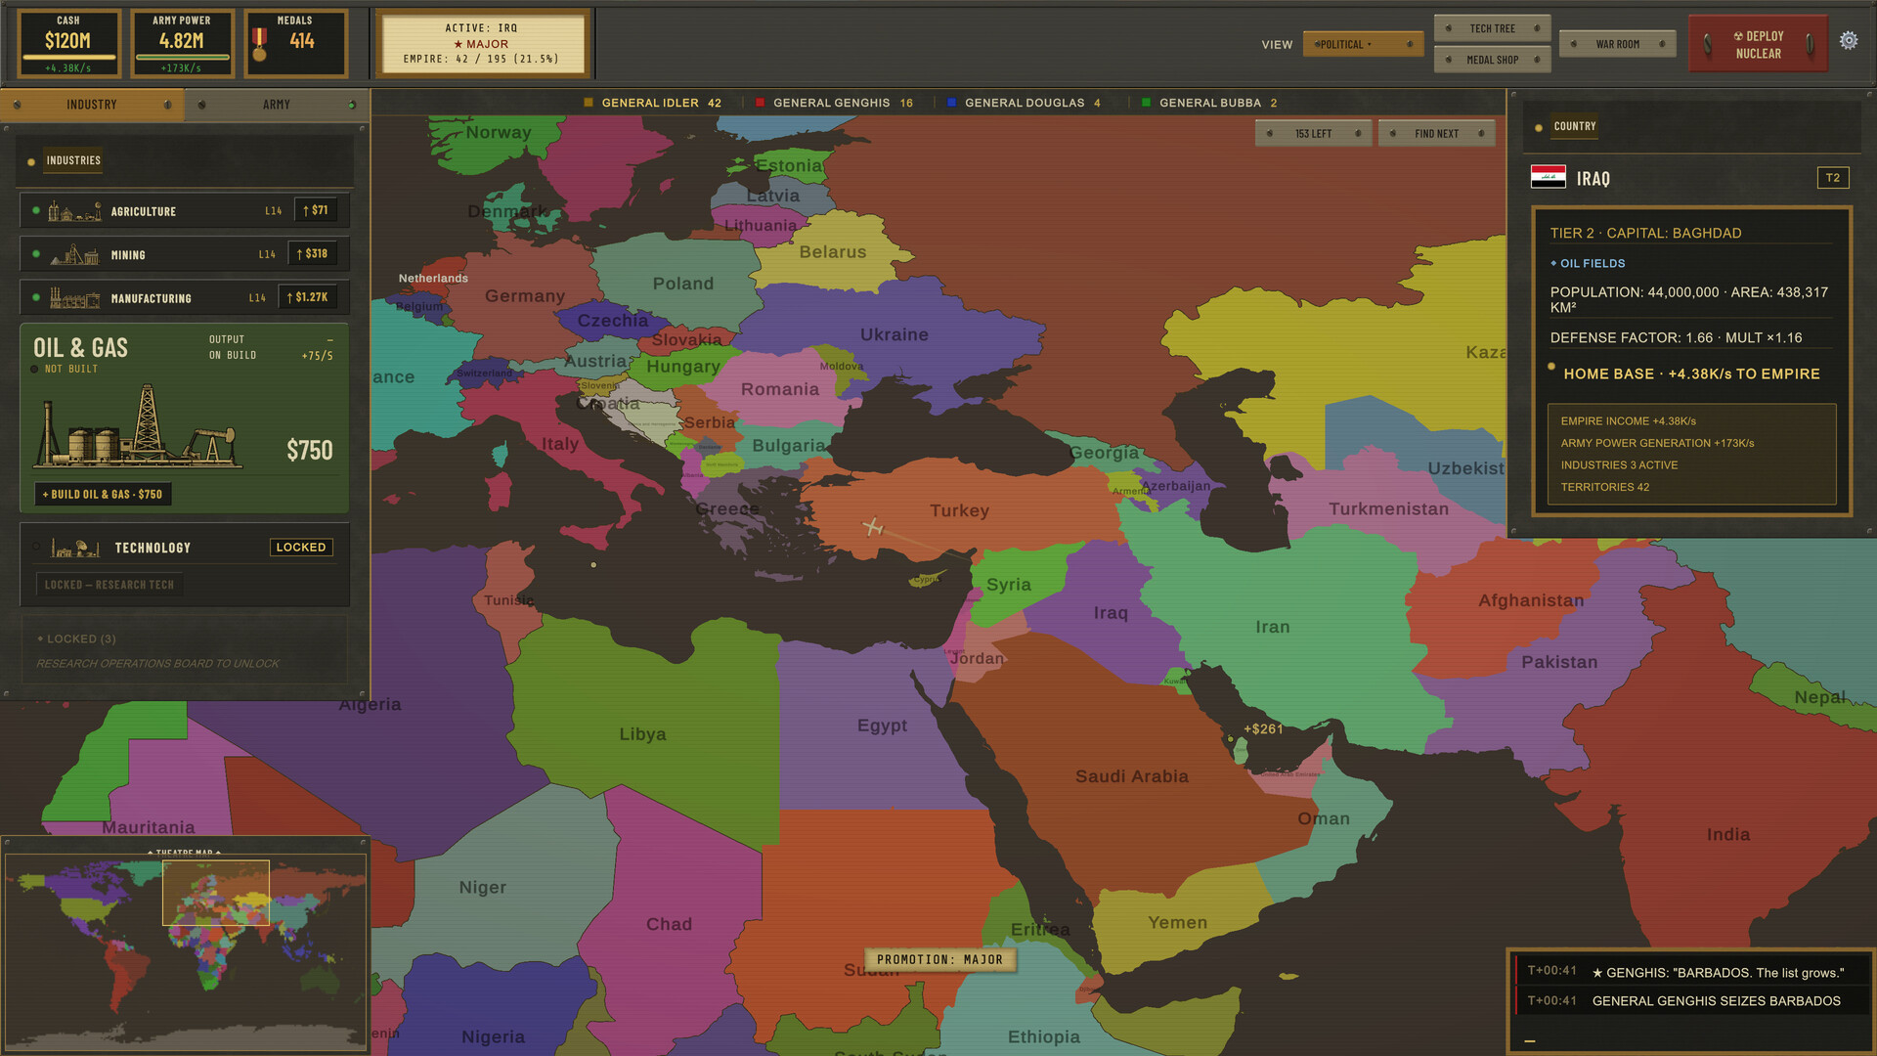Click the green Mining status light
This screenshot has height=1056, width=1877.
click(36, 254)
